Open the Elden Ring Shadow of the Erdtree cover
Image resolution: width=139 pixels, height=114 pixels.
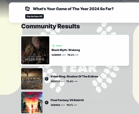coord(32,79)
